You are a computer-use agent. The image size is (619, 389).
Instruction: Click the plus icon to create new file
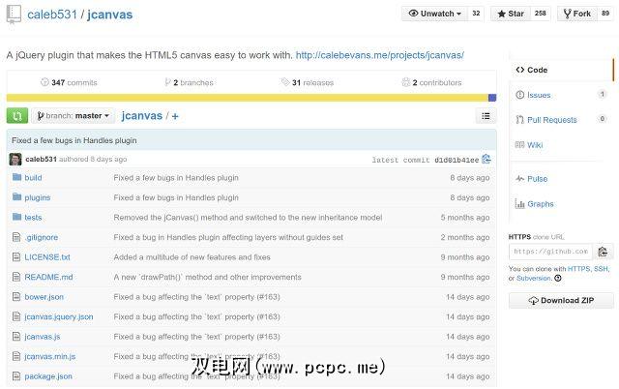(175, 116)
